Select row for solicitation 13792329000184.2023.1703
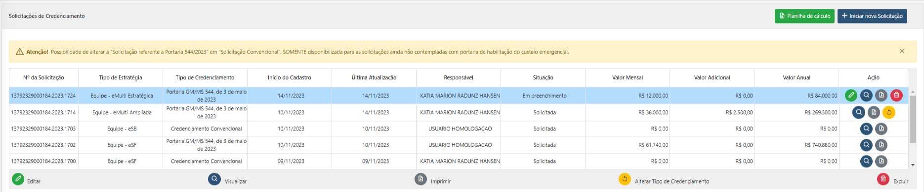 click(x=459, y=129)
